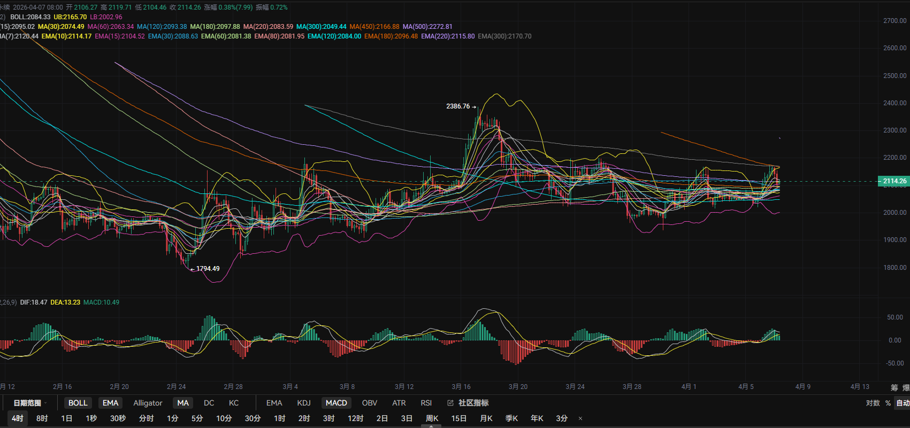Toggle the 自动 auto-scale option

(x=903, y=403)
